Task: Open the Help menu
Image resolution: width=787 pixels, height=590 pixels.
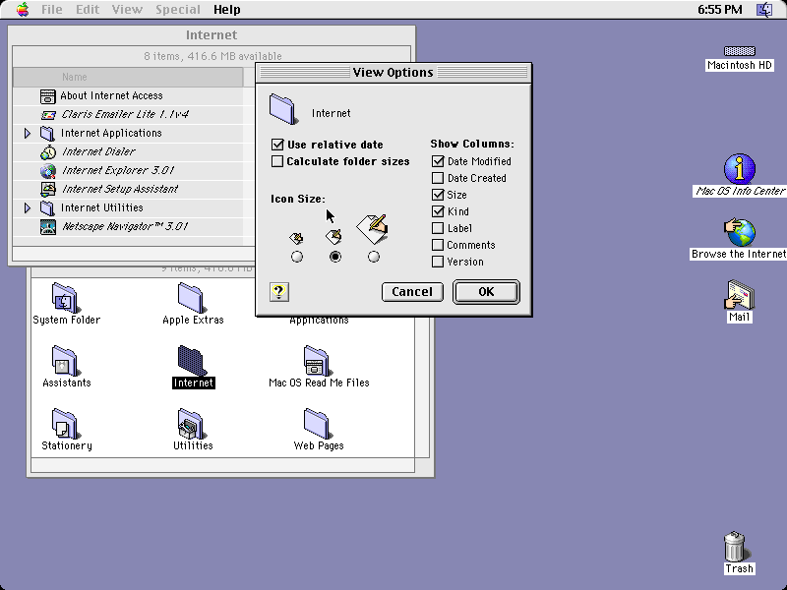Action: click(227, 10)
